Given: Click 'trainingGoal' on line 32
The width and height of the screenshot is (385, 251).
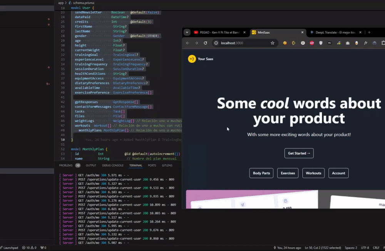Looking at the screenshot, I should (x=86, y=55).
